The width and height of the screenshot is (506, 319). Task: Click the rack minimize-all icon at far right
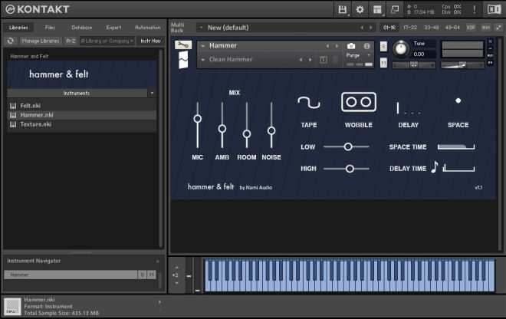click(499, 28)
